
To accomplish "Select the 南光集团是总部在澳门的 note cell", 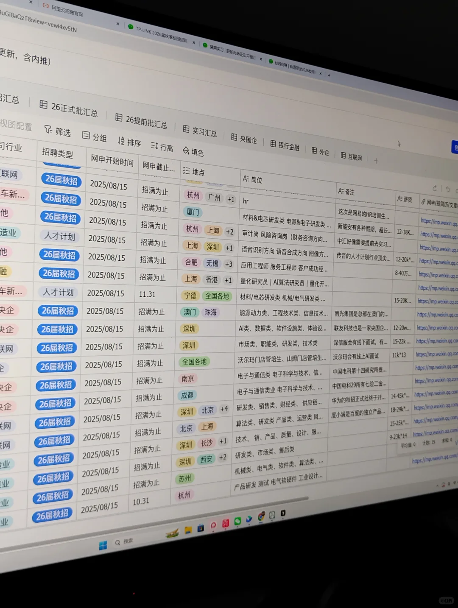I will point(361,314).
